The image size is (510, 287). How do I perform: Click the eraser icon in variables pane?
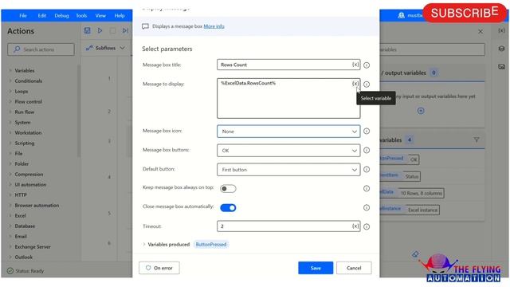point(415,254)
